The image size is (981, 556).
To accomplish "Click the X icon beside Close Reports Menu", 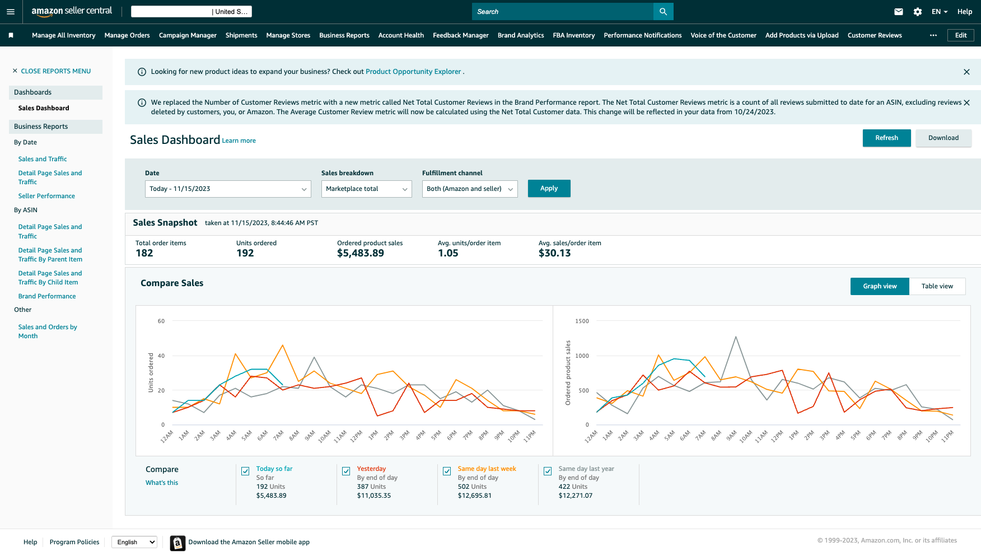I will click(x=15, y=71).
